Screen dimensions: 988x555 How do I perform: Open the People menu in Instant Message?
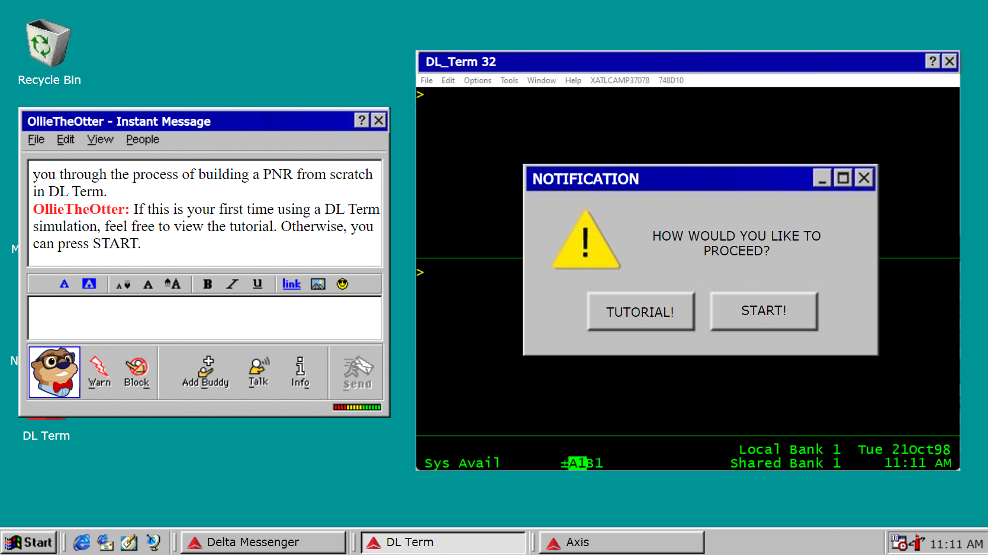142,139
